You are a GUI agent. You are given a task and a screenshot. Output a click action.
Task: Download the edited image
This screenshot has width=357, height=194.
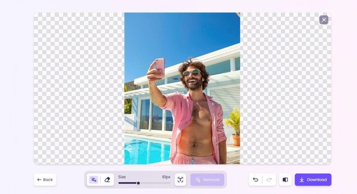tap(313, 180)
